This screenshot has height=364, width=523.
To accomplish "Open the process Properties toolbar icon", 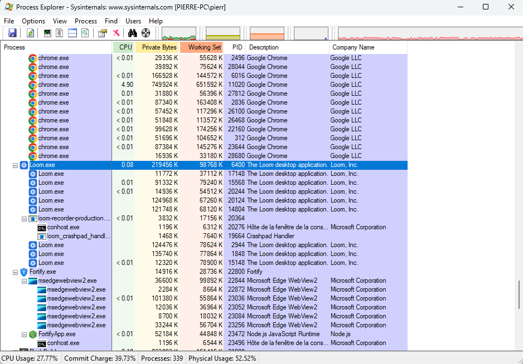I will 103,33.
